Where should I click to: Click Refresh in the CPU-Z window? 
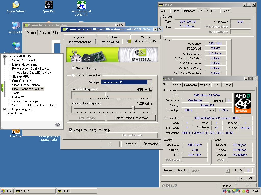point(226,186)
